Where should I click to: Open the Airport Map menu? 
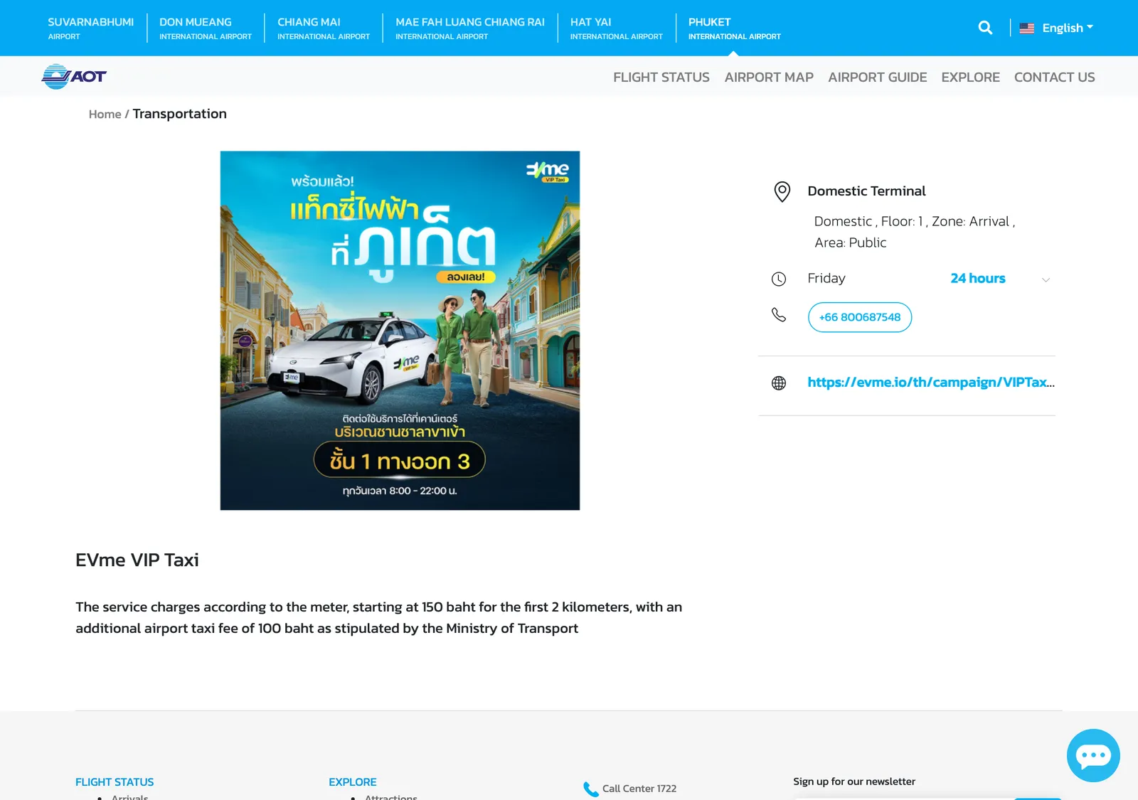(x=769, y=77)
